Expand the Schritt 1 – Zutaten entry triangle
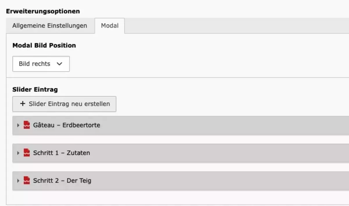This screenshot has width=349, height=206. 18,153
